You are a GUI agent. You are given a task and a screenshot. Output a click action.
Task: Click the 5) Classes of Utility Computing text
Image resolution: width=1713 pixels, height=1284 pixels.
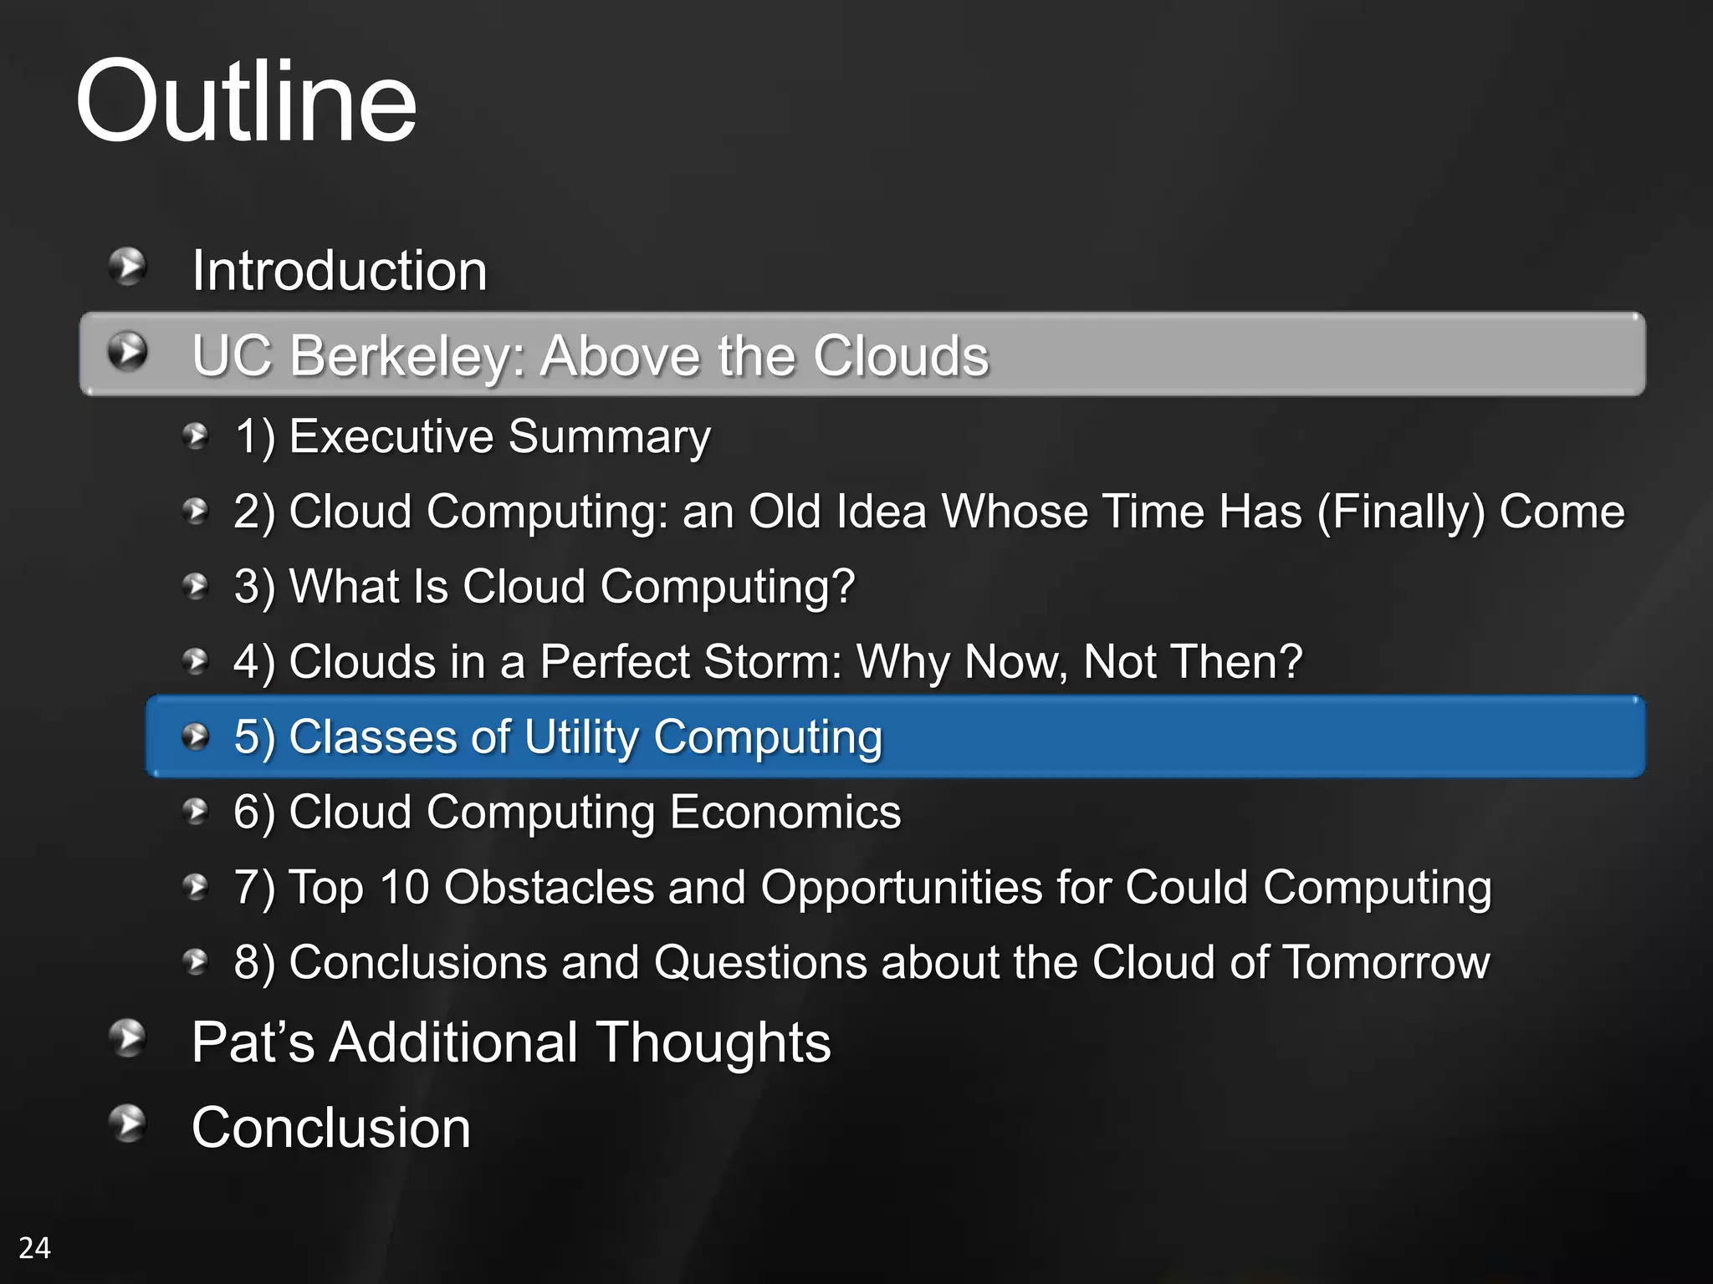(558, 737)
